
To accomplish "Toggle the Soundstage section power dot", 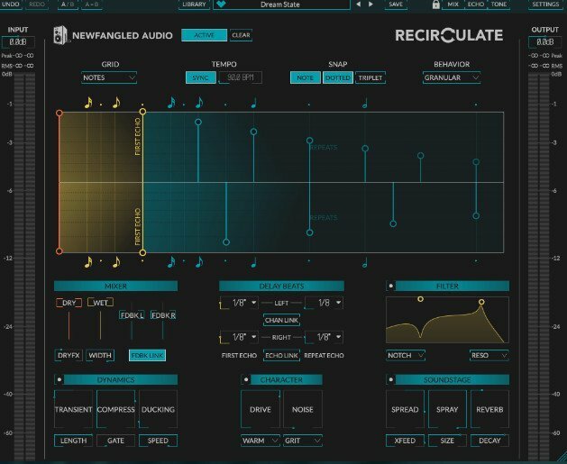I will 390,379.
